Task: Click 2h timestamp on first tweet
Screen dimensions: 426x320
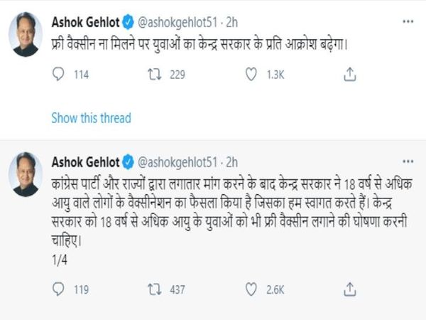Action: pos(233,19)
